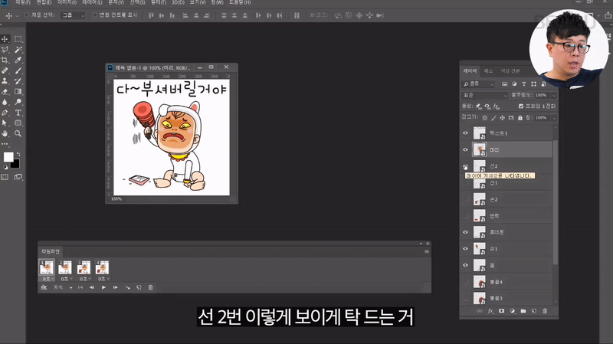Select the Gradient tool
Image resolution: width=613 pixels, height=344 pixels.
pyautogui.click(x=18, y=91)
